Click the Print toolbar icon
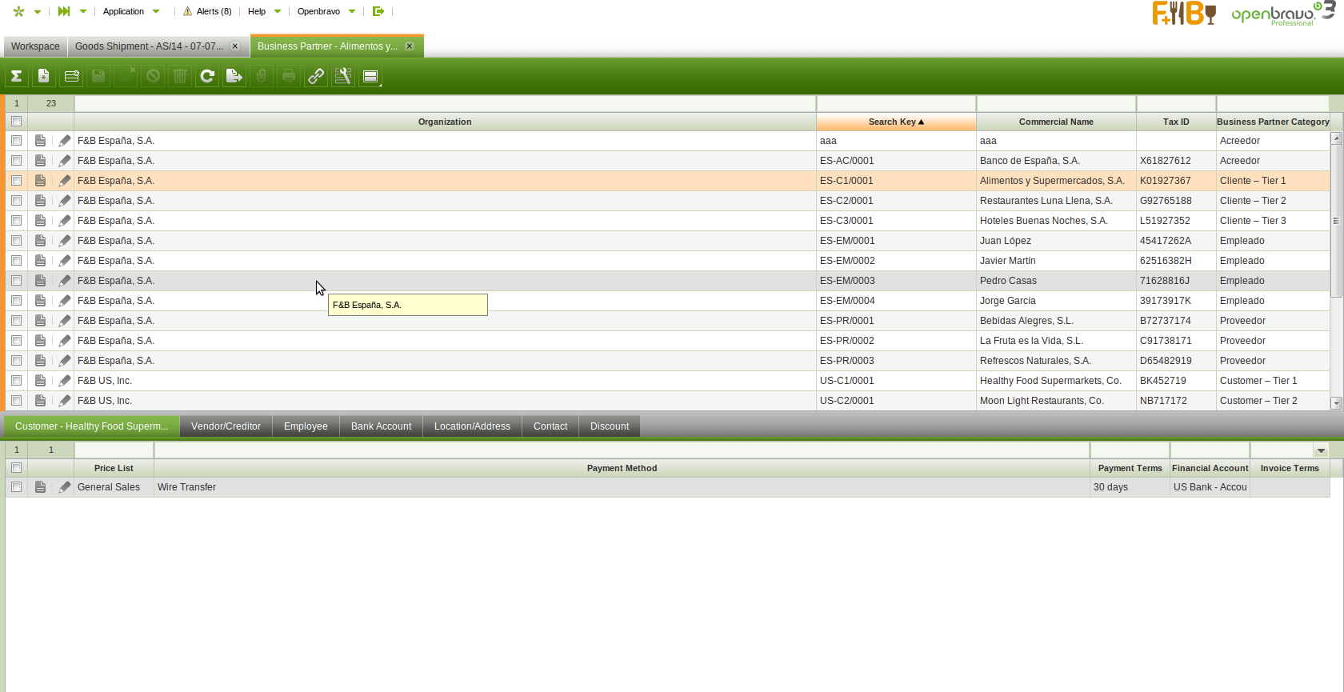Viewport: 1344px width, 692px height. click(289, 76)
